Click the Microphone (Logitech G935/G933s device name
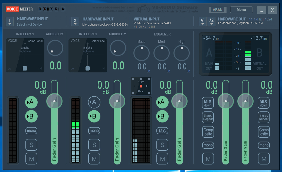The image size is (282, 172). pos(105,24)
